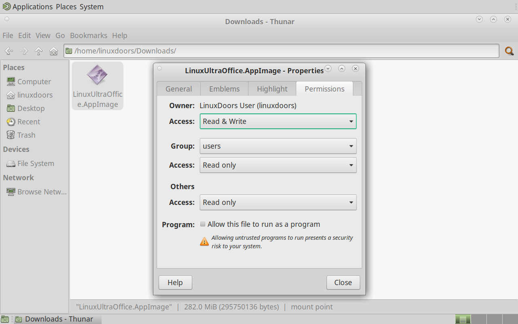Open the File menu in Thunar
Viewport: 518px width, 324px height.
coord(8,35)
